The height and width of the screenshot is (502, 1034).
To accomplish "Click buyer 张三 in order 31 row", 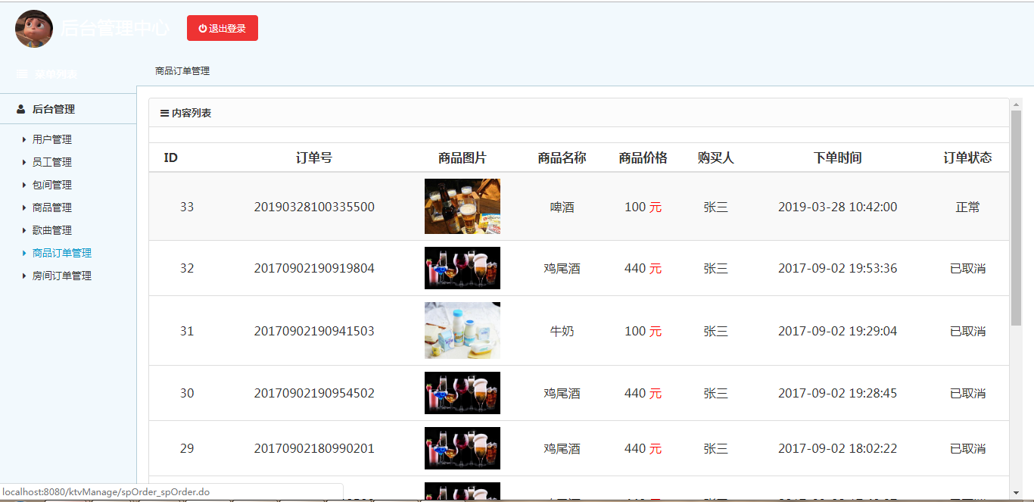I will pyautogui.click(x=716, y=331).
